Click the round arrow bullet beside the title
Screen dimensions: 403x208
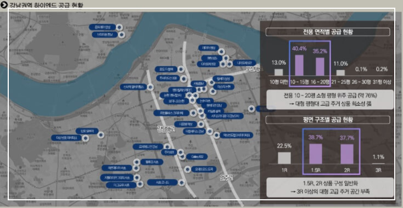coord(4,4)
